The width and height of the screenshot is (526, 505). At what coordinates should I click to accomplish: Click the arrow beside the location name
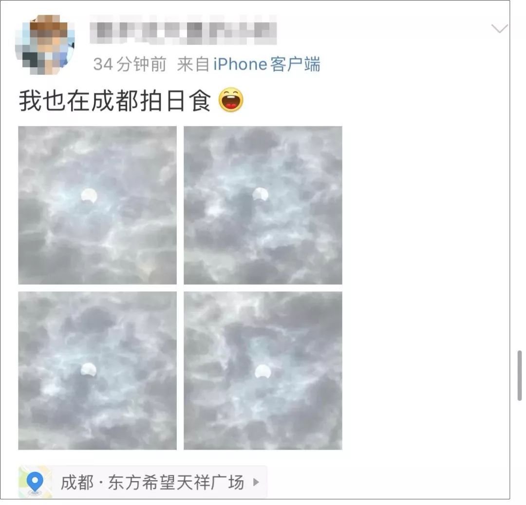256,483
